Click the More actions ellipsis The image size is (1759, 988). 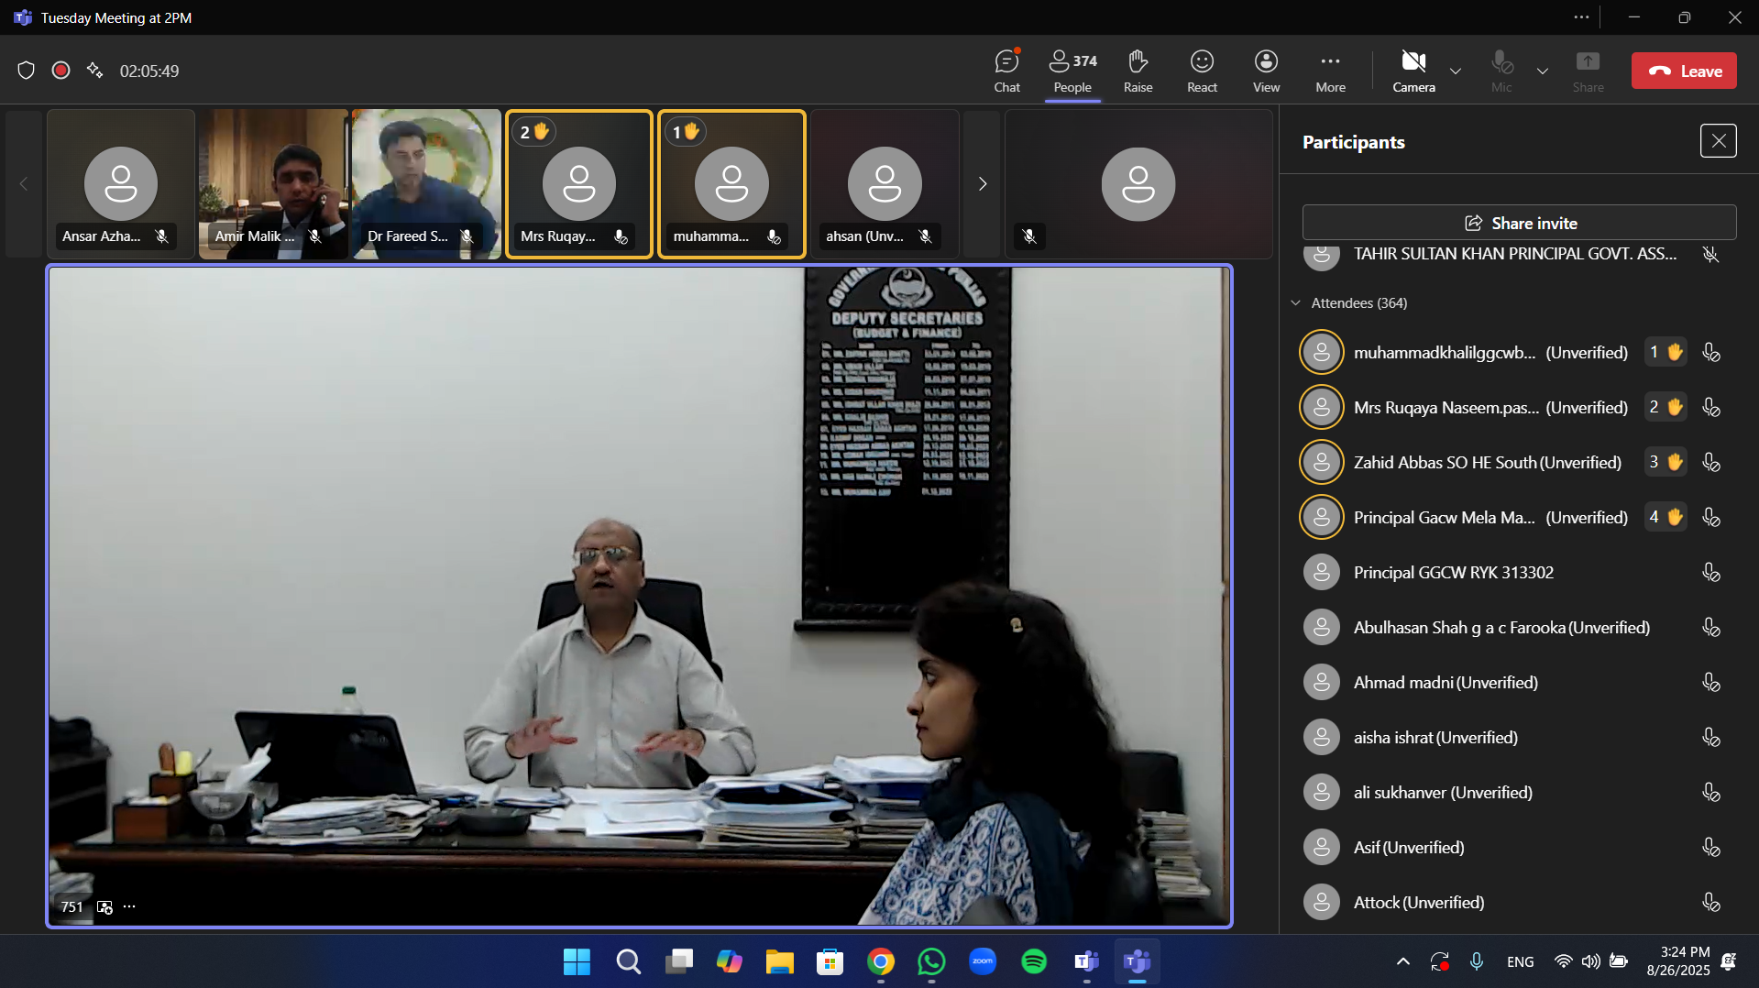1330,71
